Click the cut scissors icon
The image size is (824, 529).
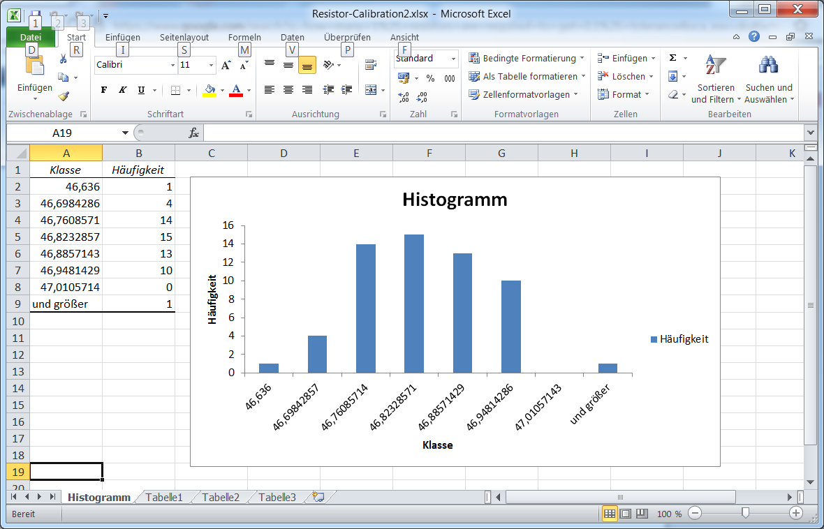coord(64,59)
